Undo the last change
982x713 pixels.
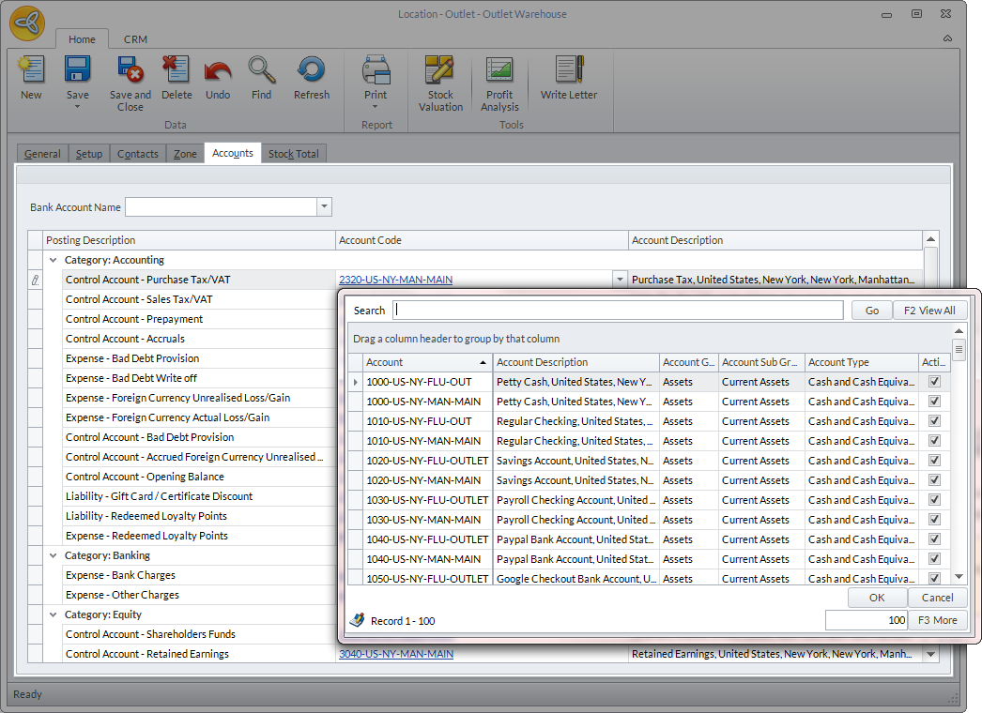pyautogui.click(x=218, y=77)
